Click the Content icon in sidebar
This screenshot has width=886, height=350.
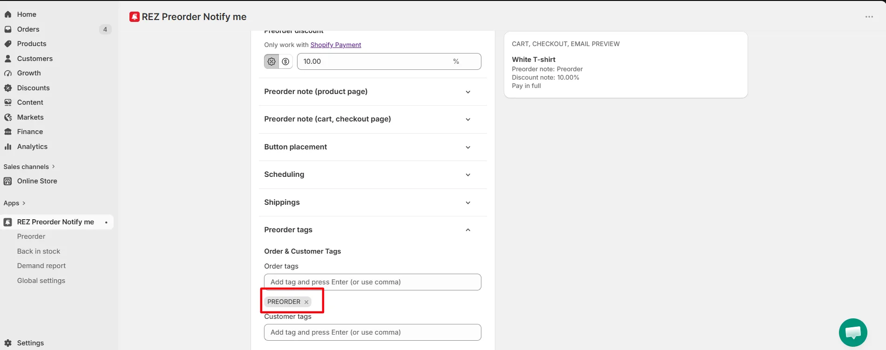8,102
